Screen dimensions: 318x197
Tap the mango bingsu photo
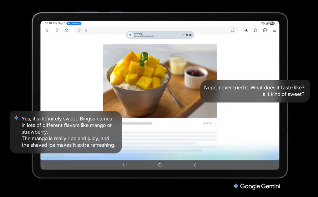160,81
